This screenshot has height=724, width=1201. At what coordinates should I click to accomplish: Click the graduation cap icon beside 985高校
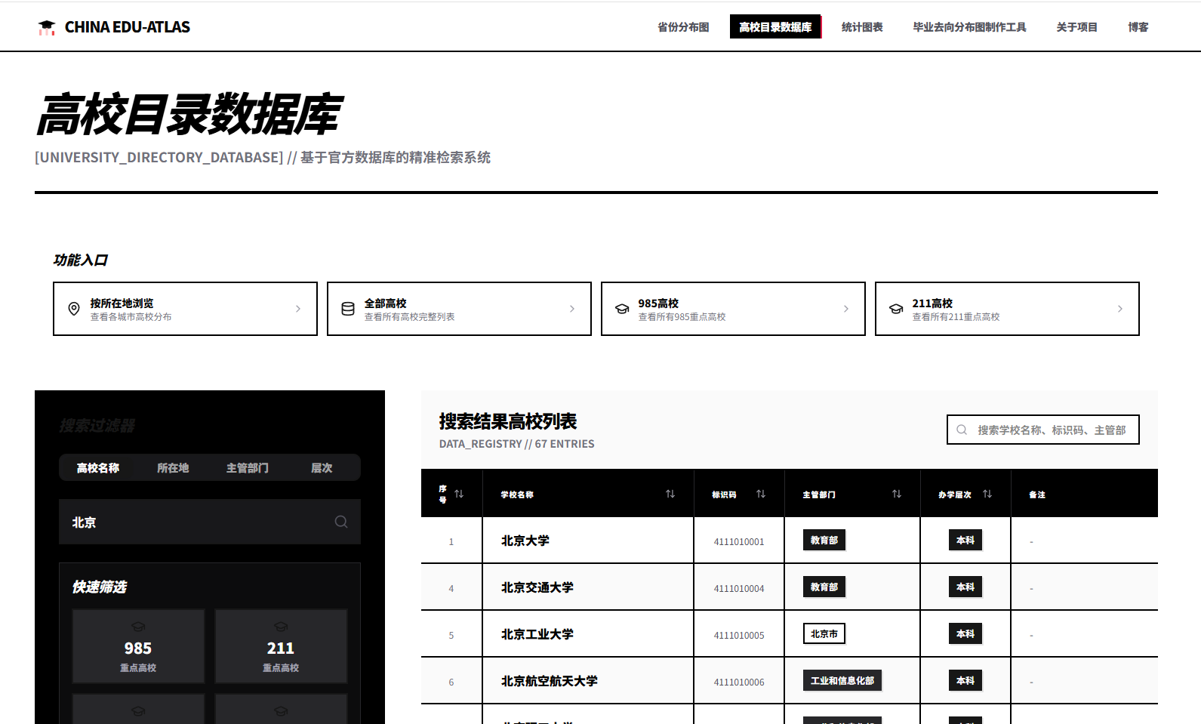point(622,309)
